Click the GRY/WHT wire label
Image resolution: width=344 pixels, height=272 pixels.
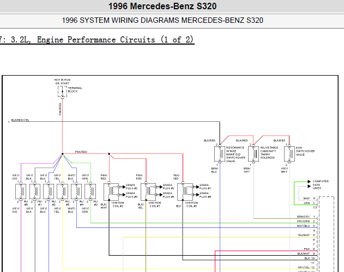pyautogui.click(x=285, y=170)
